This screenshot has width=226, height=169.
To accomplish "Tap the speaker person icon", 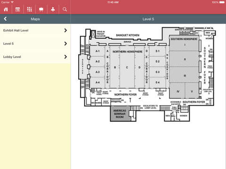I will (x=53, y=9).
